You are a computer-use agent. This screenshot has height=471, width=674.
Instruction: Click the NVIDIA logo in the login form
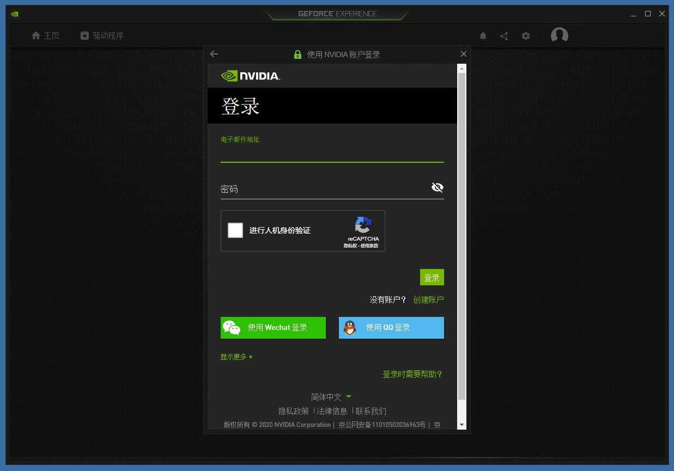click(251, 76)
